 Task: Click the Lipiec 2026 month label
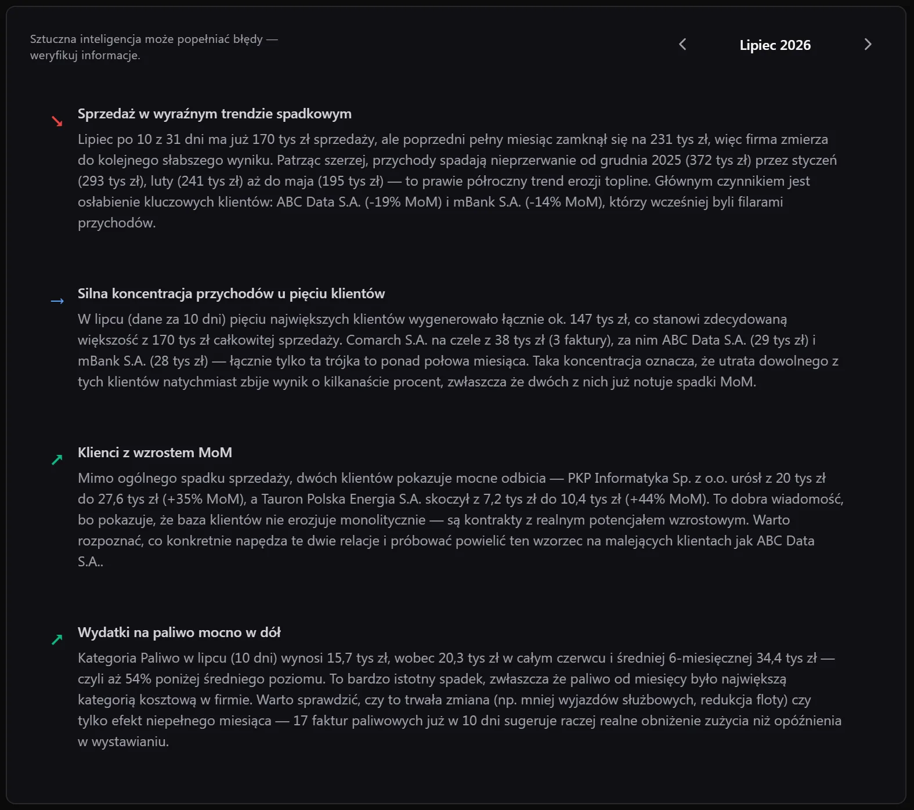tap(775, 45)
